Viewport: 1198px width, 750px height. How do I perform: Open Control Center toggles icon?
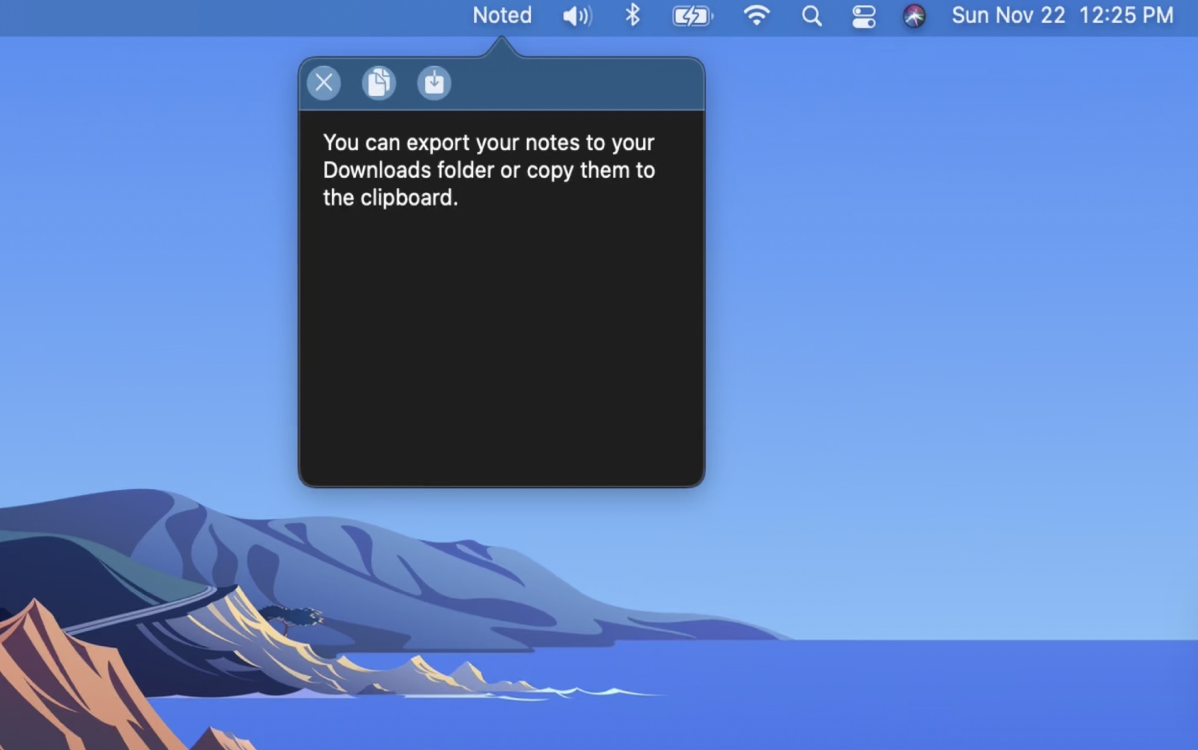863,16
